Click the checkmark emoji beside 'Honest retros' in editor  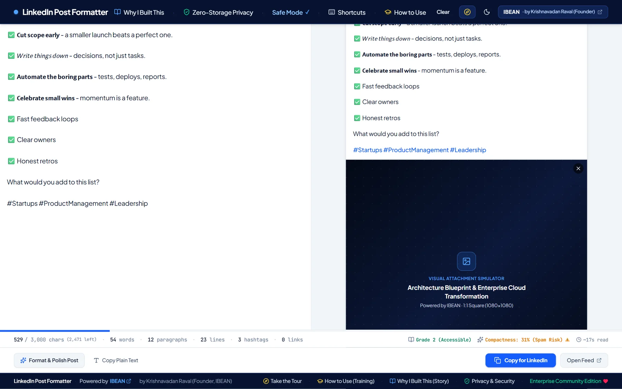(11, 161)
